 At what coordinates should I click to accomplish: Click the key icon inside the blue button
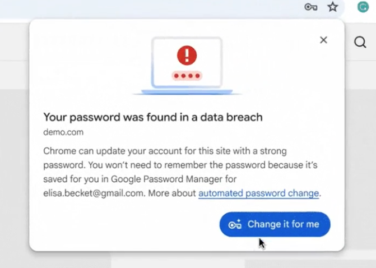(x=235, y=225)
